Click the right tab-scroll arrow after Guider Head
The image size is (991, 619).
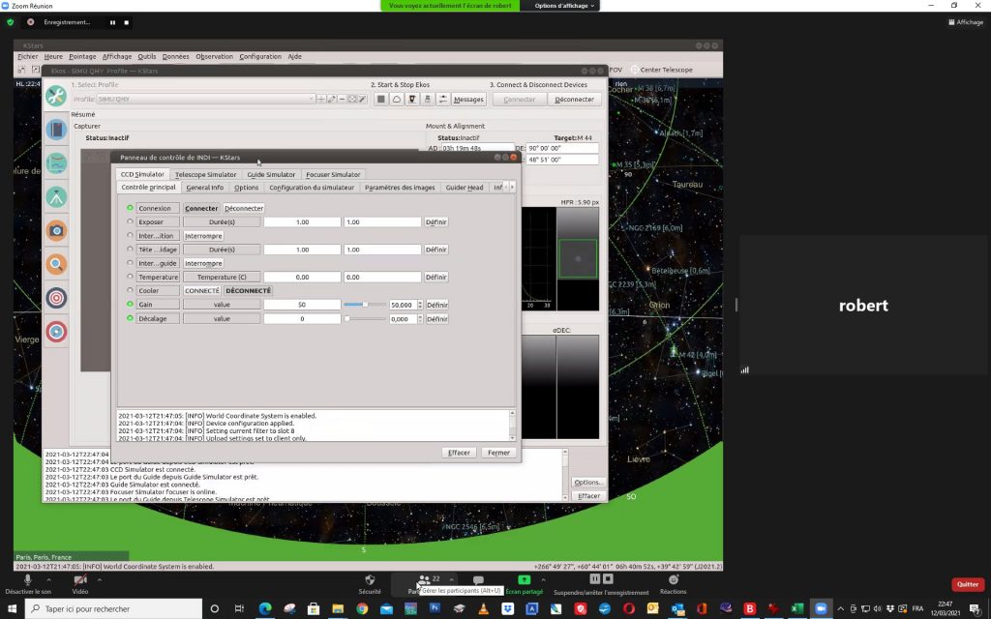tap(512, 188)
